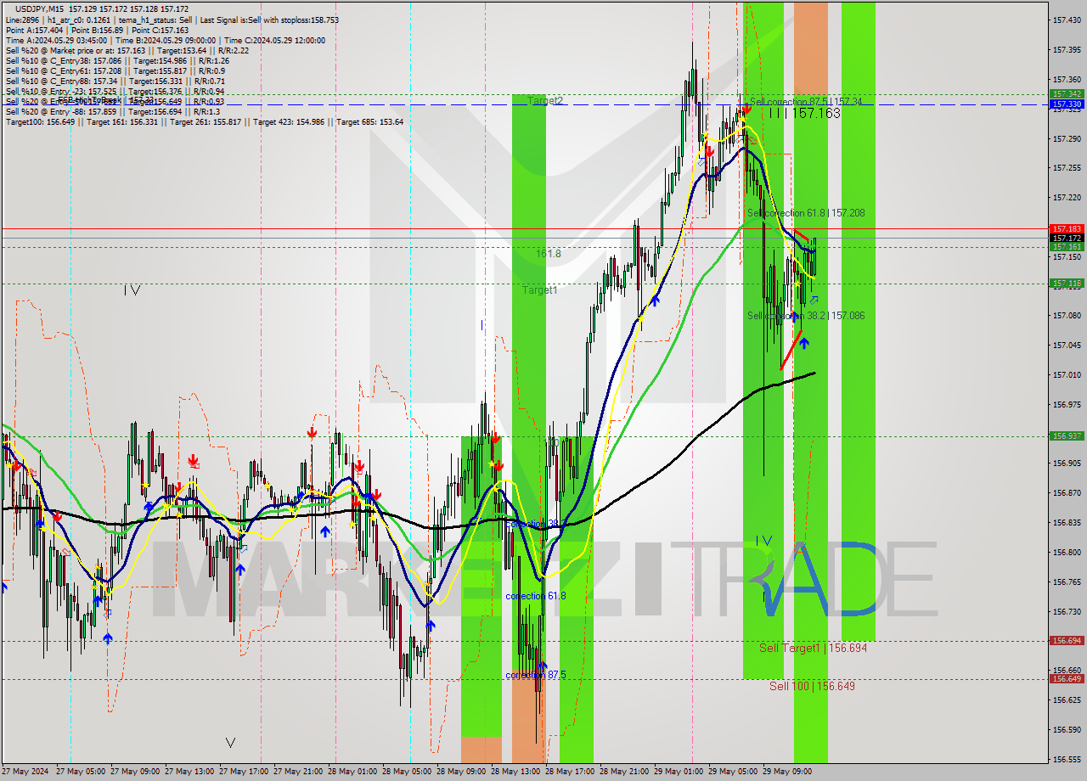The image size is (1087, 781).
Task: Click 'Sell correction 38.2 | 157.086' annotation
Action: (806, 316)
